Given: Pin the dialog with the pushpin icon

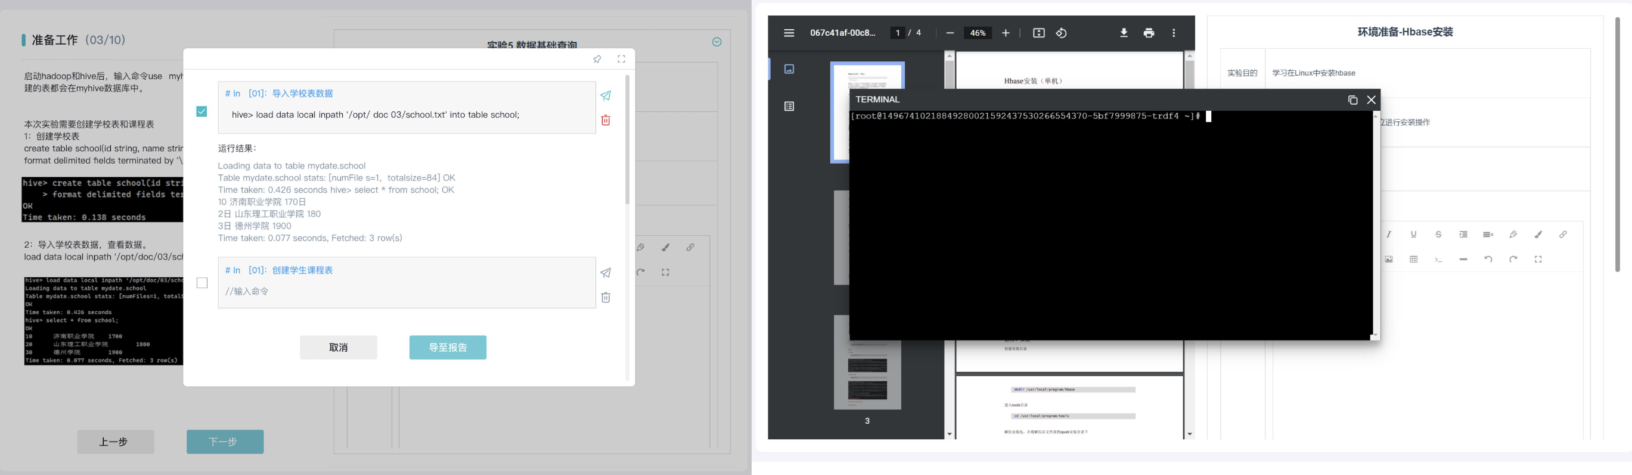Looking at the screenshot, I should click(x=597, y=59).
